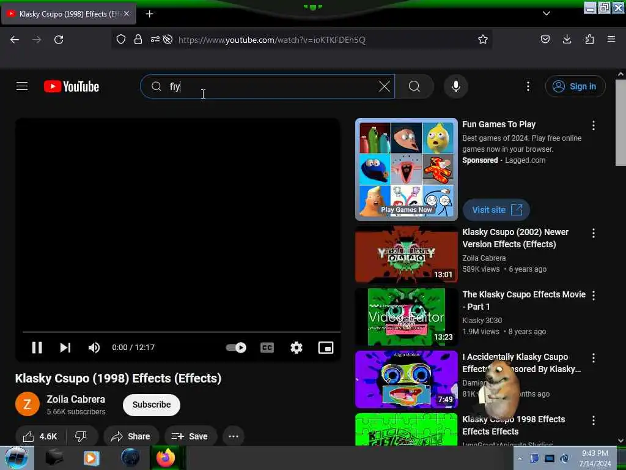Open the Fun Games To Play ad thumbnail
This screenshot has height=470, width=626.
pos(407,170)
